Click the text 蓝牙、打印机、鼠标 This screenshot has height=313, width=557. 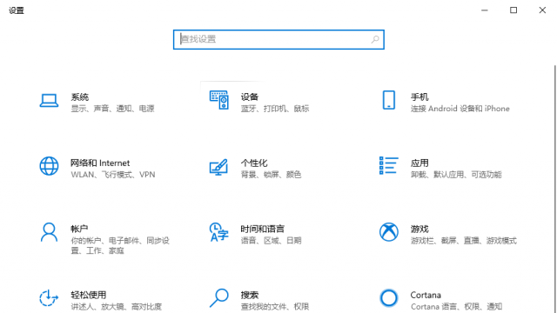click(275, 109)
